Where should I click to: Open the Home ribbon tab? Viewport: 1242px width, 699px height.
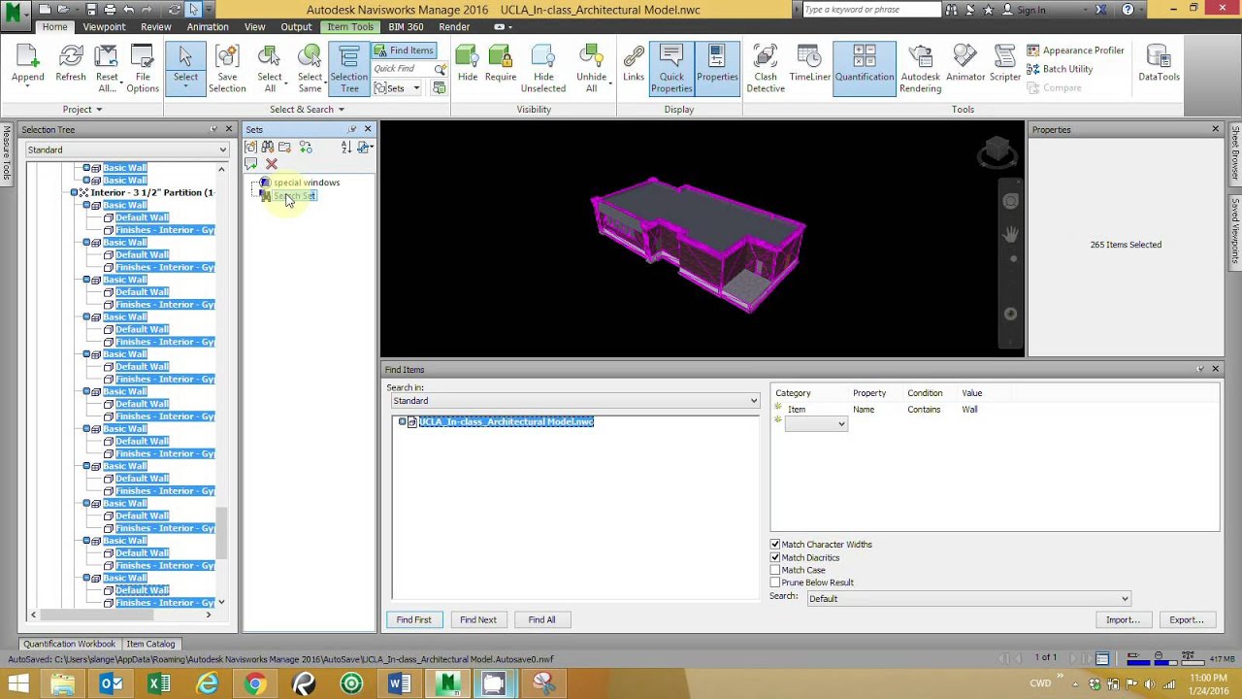[x=55, y=27]
